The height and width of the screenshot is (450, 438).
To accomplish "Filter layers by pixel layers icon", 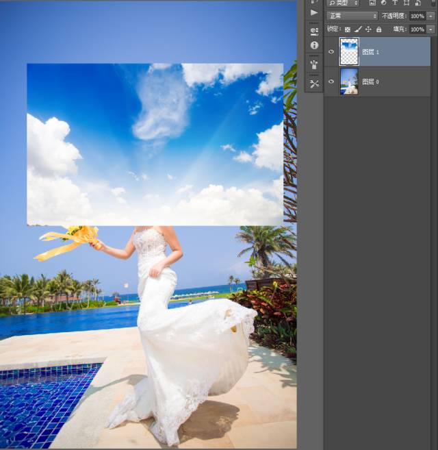I will click(372, 3).
